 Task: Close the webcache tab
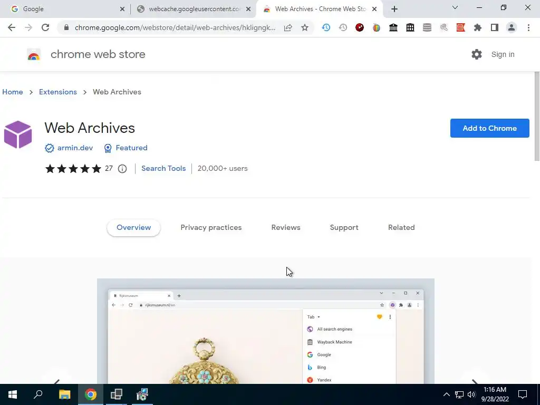(x=248, y=9)
